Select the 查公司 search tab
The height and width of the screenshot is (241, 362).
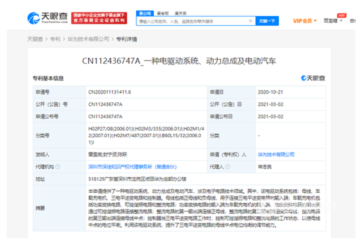(x=145, y=13)
